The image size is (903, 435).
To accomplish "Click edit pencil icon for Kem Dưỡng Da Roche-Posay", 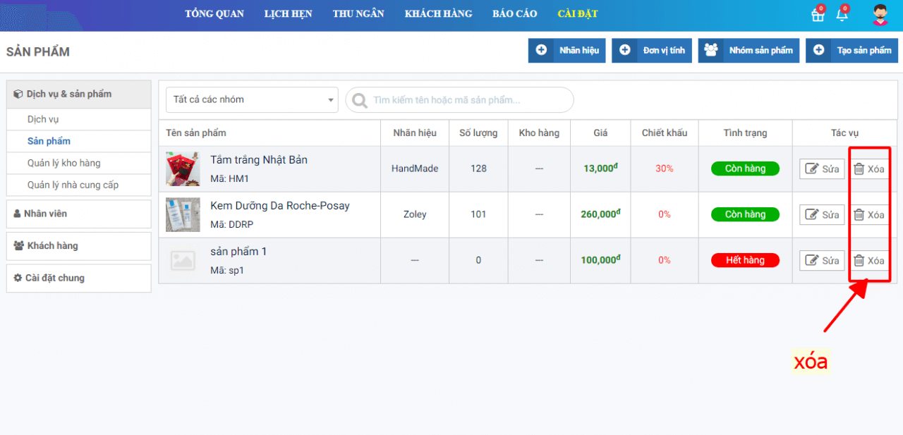I will [812, 215].
